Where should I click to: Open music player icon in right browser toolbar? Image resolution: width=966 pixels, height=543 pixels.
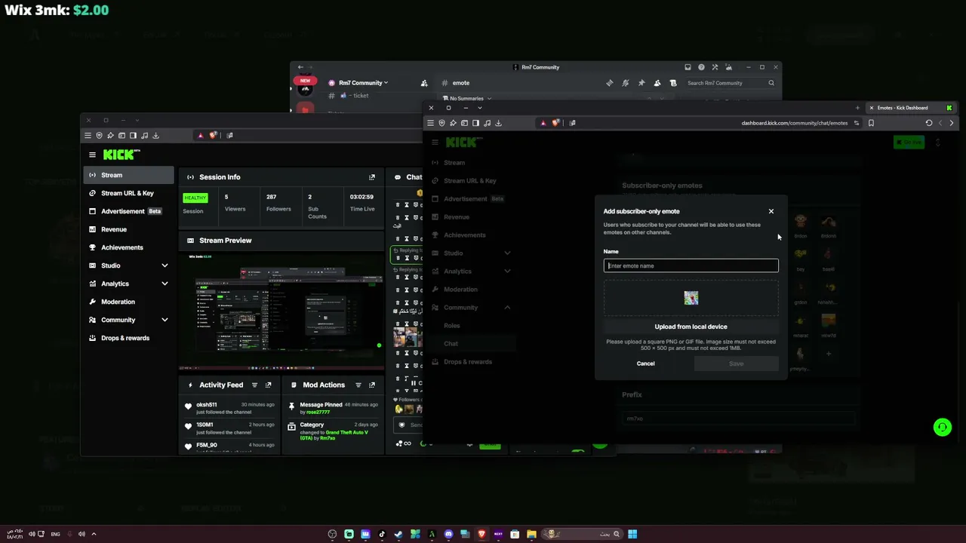click(x=488, y=123)
